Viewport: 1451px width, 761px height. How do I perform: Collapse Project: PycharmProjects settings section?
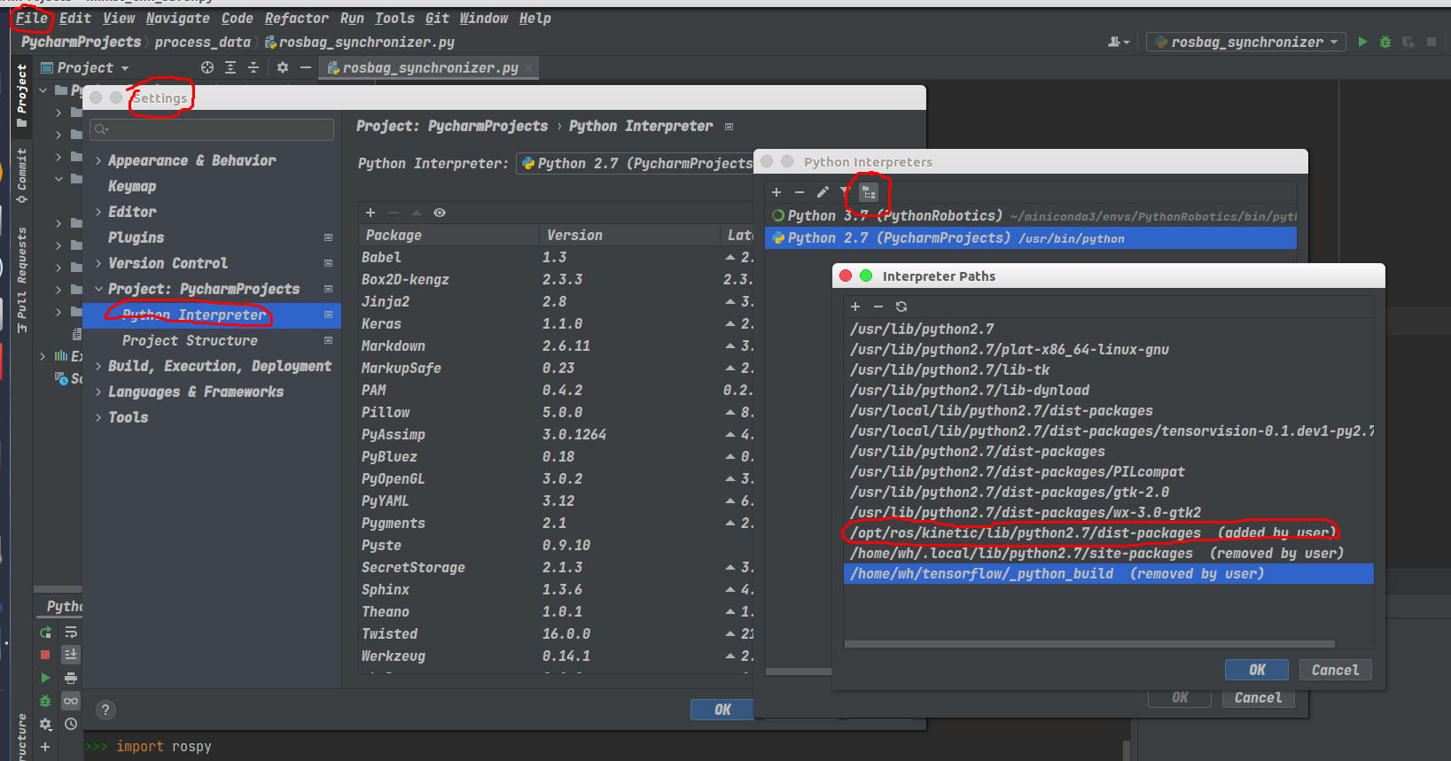point(98,289)
